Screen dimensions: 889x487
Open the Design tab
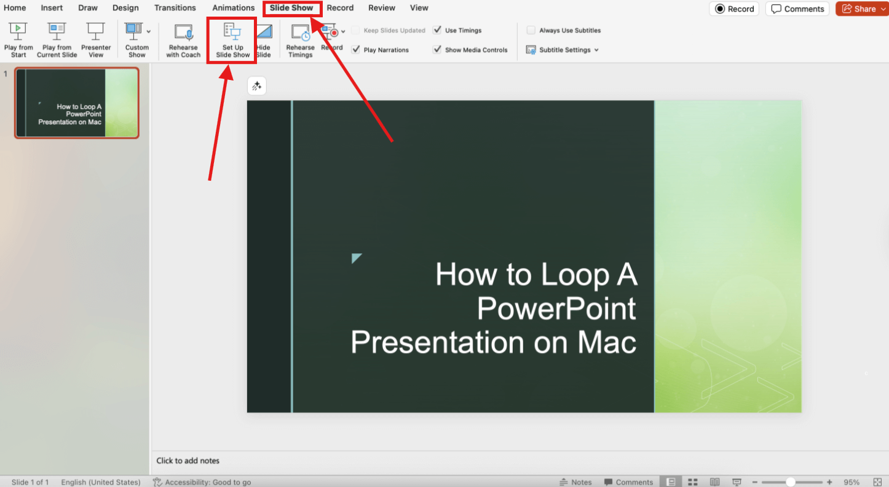(125, 8)
